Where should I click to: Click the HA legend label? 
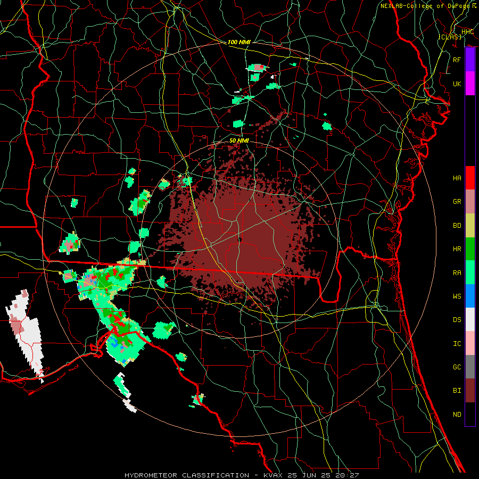(x=457, y=178)
